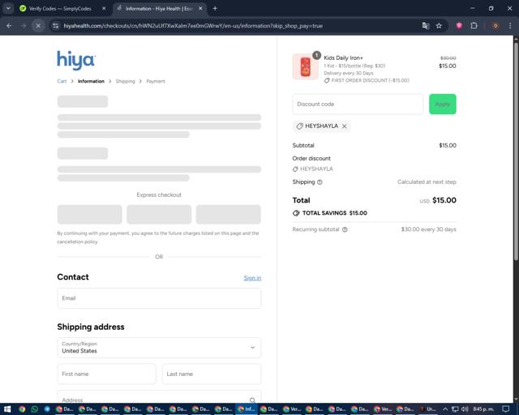Viewport: 519px width, 415px height.
Task: Go back to Cart breadcrumb
Action: (62, 81)
